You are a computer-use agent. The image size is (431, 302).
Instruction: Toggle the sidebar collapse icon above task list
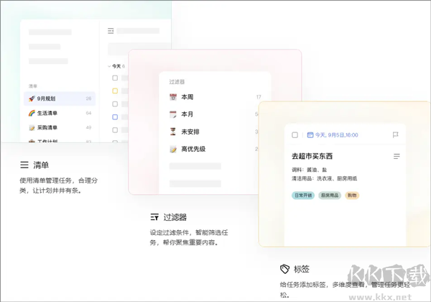(x=111, y=31)
